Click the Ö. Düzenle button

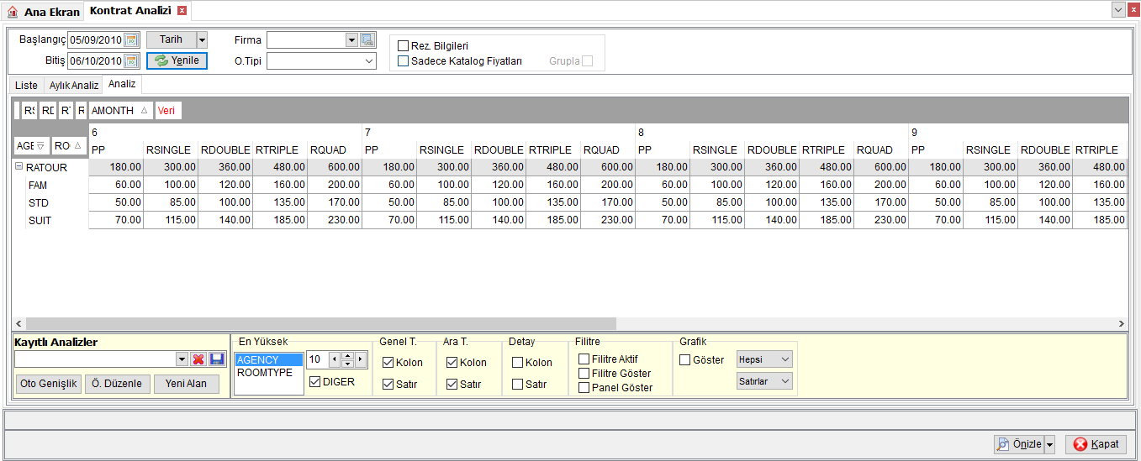(x=118, y=384)
